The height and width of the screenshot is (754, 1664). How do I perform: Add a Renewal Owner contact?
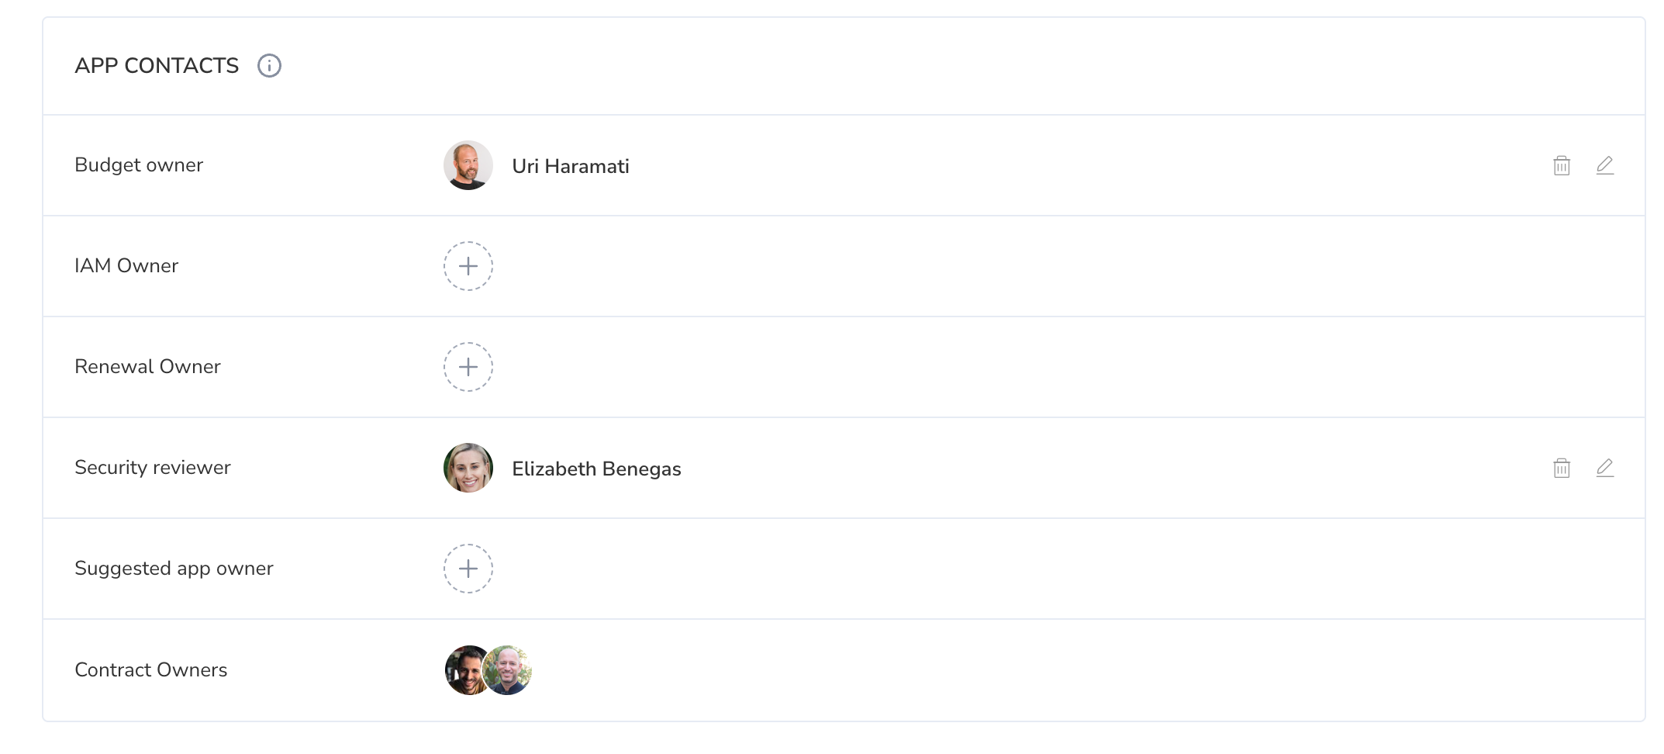coord(468,367)
